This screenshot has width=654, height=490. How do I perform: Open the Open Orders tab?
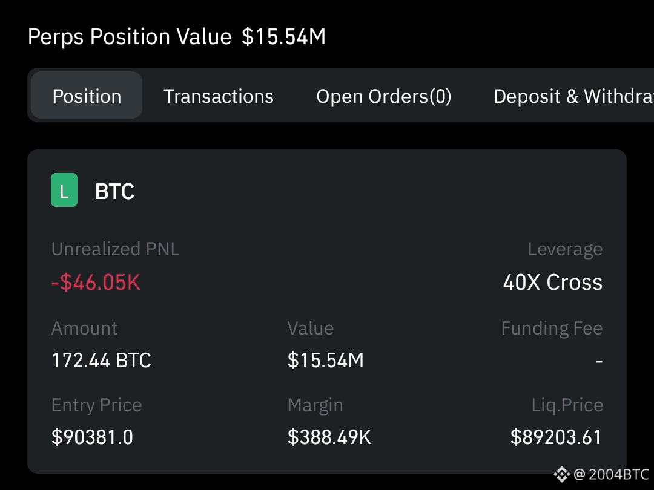384,96
